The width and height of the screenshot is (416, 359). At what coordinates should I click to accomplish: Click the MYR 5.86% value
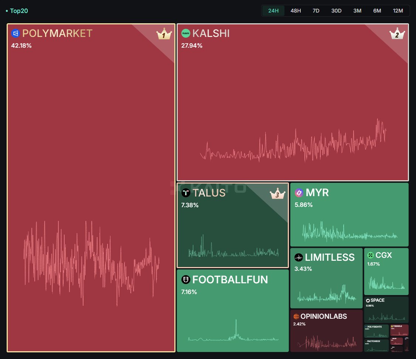[304, 205]
